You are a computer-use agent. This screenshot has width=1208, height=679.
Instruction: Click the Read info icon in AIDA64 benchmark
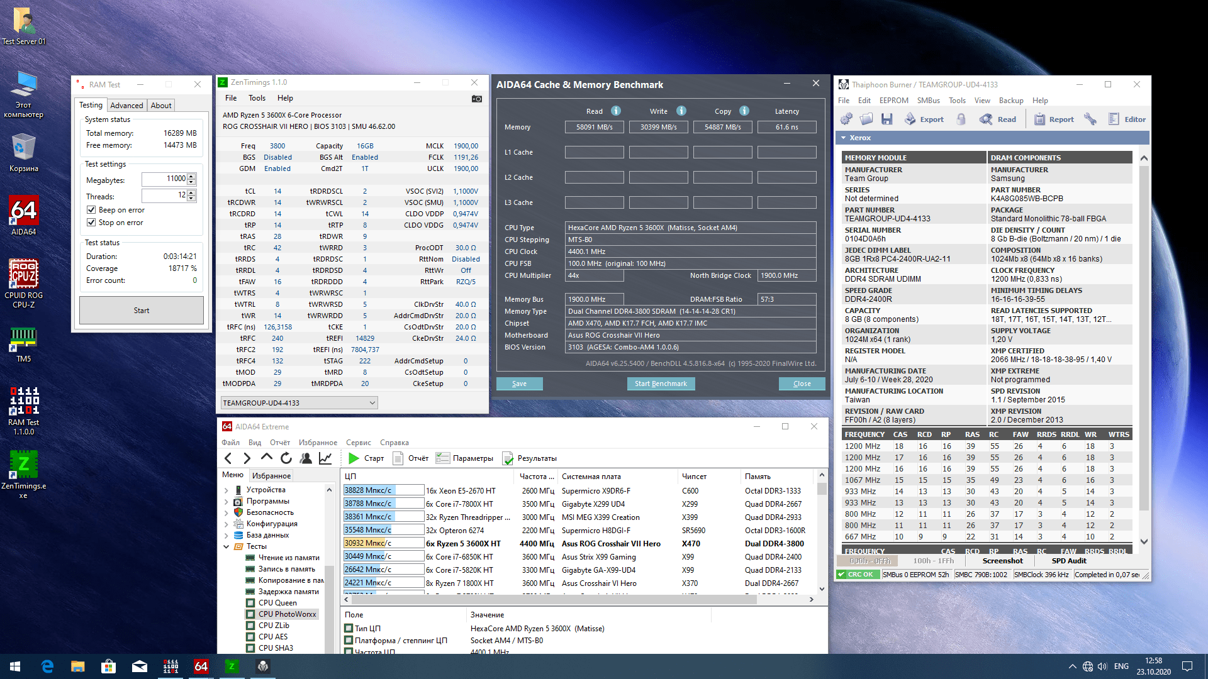(x=616, y=111)
